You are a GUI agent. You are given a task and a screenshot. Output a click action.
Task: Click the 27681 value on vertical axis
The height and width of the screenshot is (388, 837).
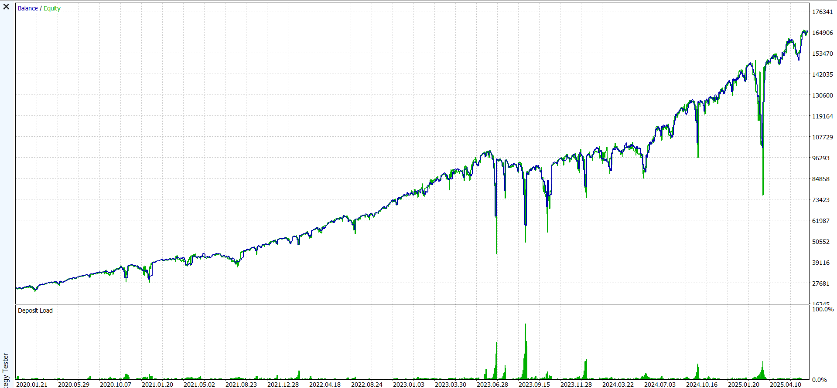[x=820, y=283]
